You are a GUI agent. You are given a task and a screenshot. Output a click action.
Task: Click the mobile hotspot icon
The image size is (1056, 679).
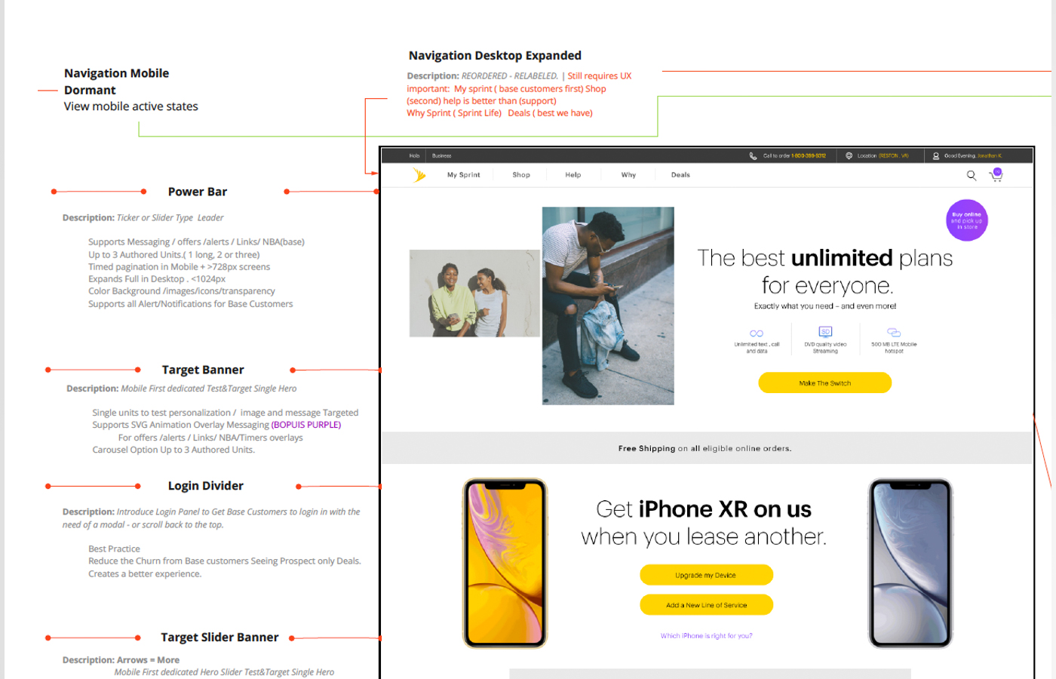pyautogui.click(x=894, y=333)
